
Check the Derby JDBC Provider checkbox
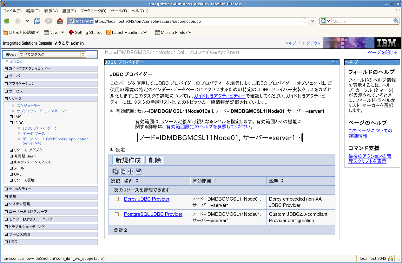[117, 199]
